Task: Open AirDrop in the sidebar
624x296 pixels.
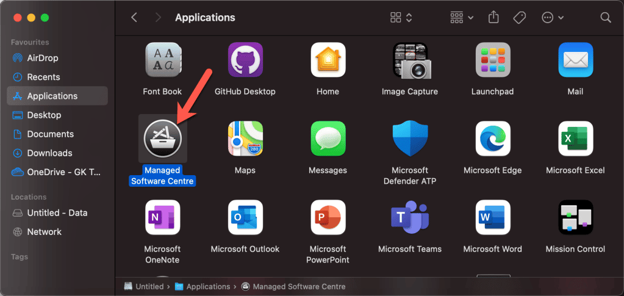Action: coord(57,58)
